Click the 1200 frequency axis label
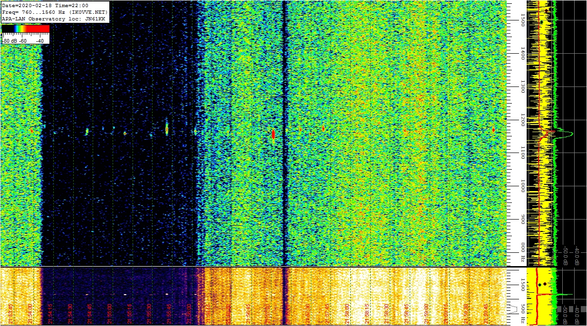Image resolution: width=587 pixels, height=326 pixels. 522,120
